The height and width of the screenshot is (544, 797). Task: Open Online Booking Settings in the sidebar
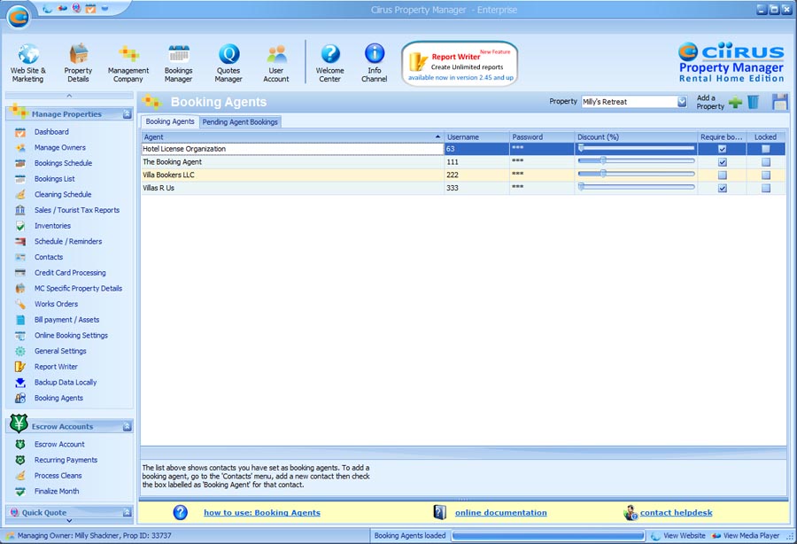(x=71, y=336)
